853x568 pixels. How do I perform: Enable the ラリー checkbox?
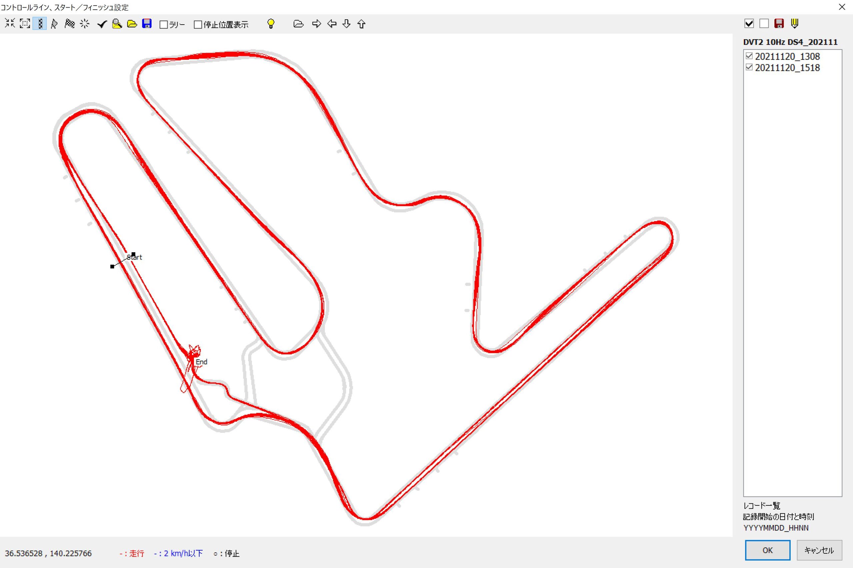(164, 25)
